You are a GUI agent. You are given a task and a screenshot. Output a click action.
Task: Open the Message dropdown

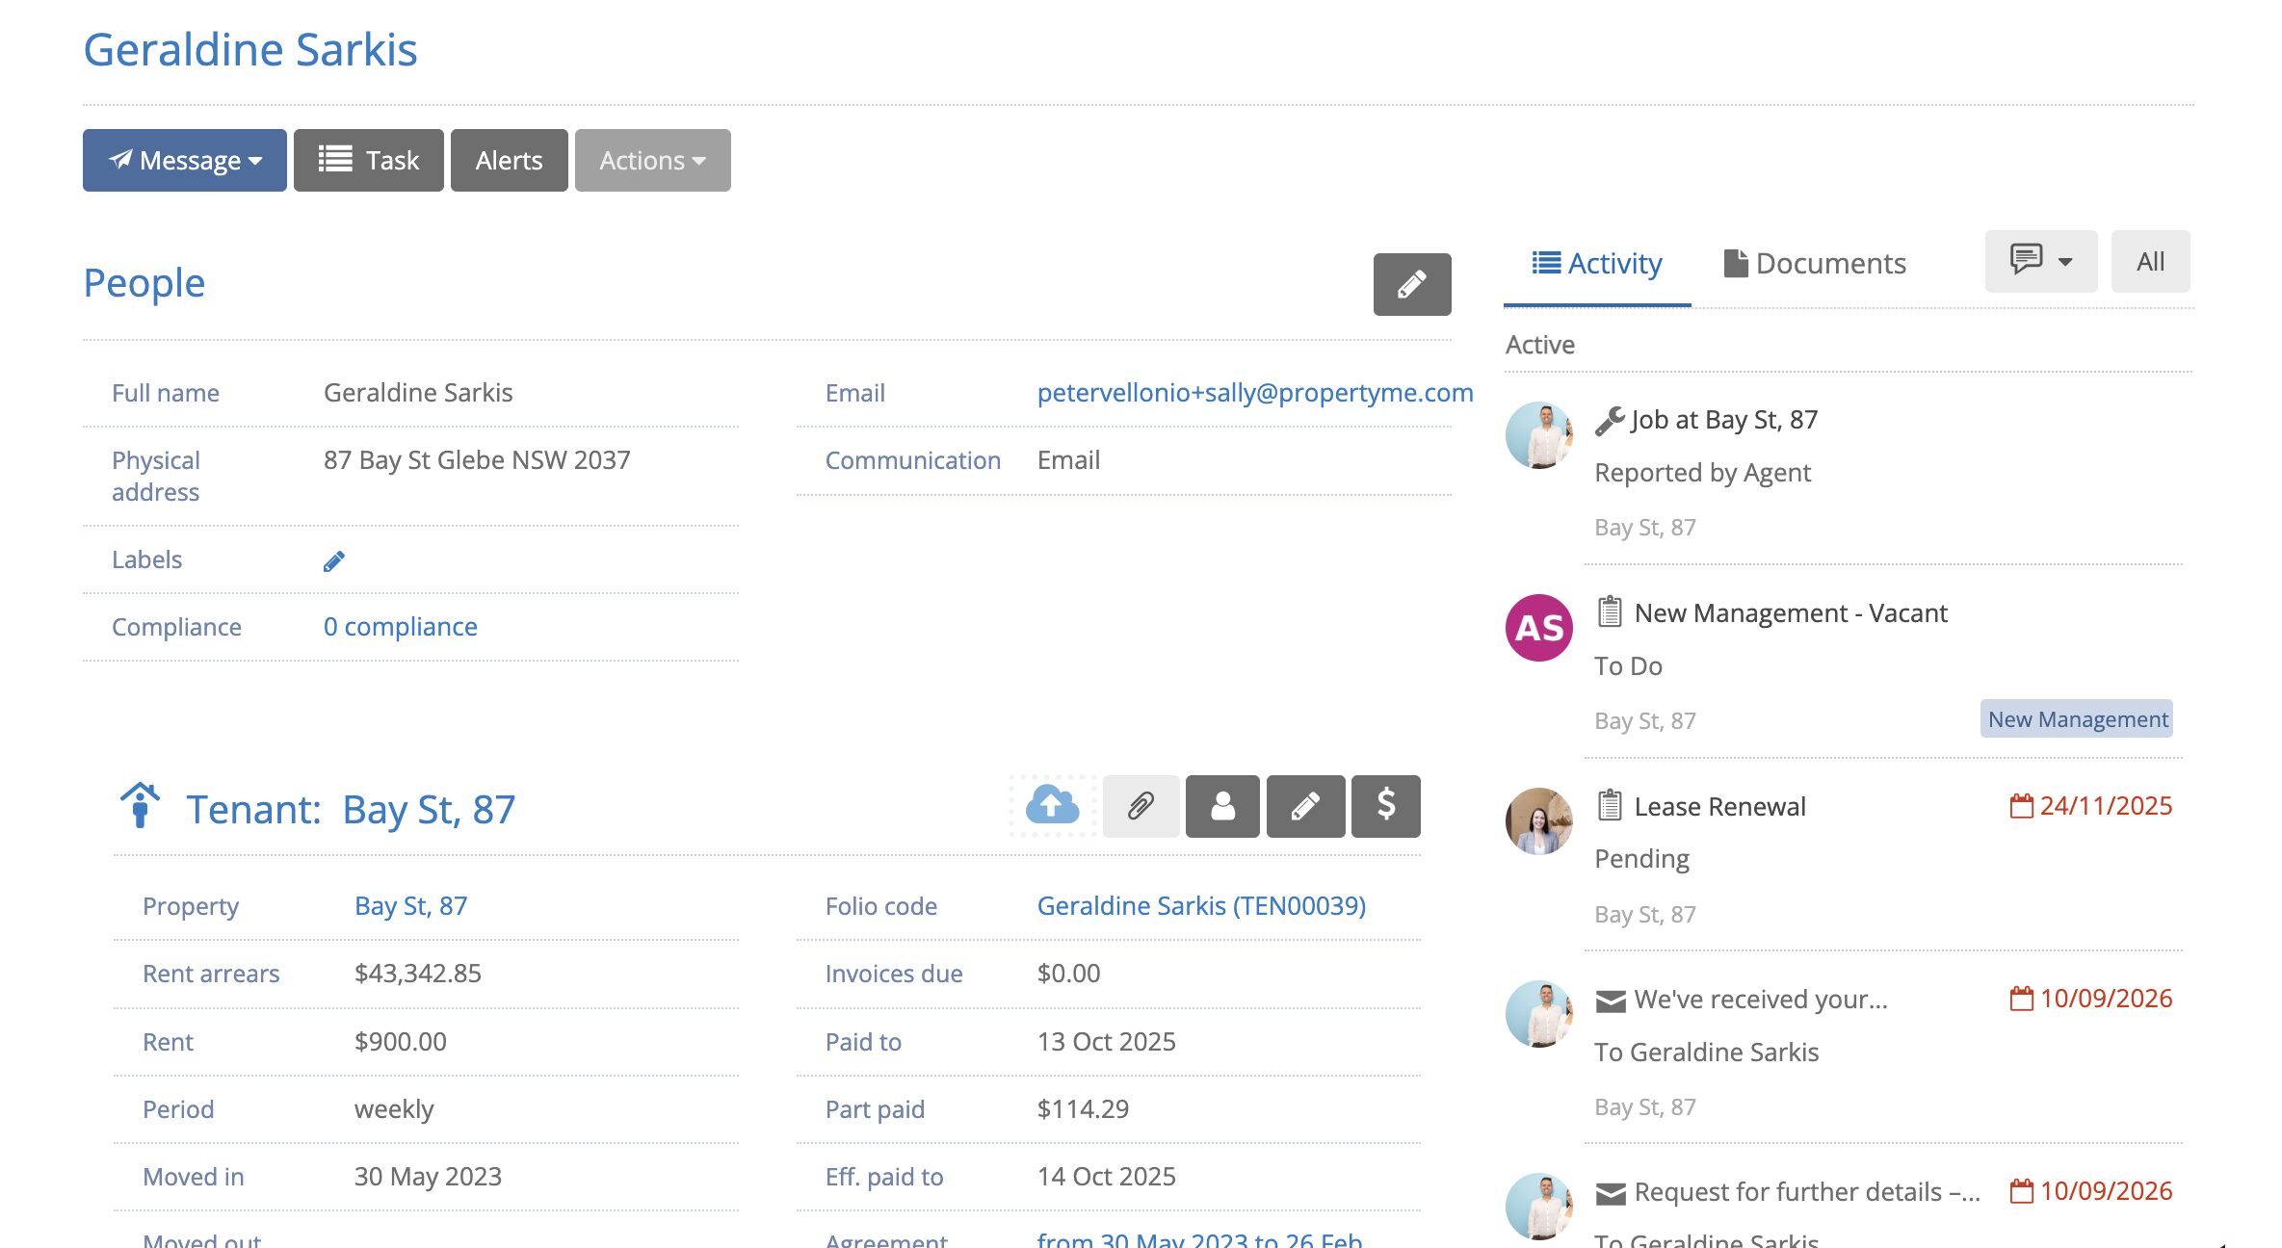click(x=185, y=160)
